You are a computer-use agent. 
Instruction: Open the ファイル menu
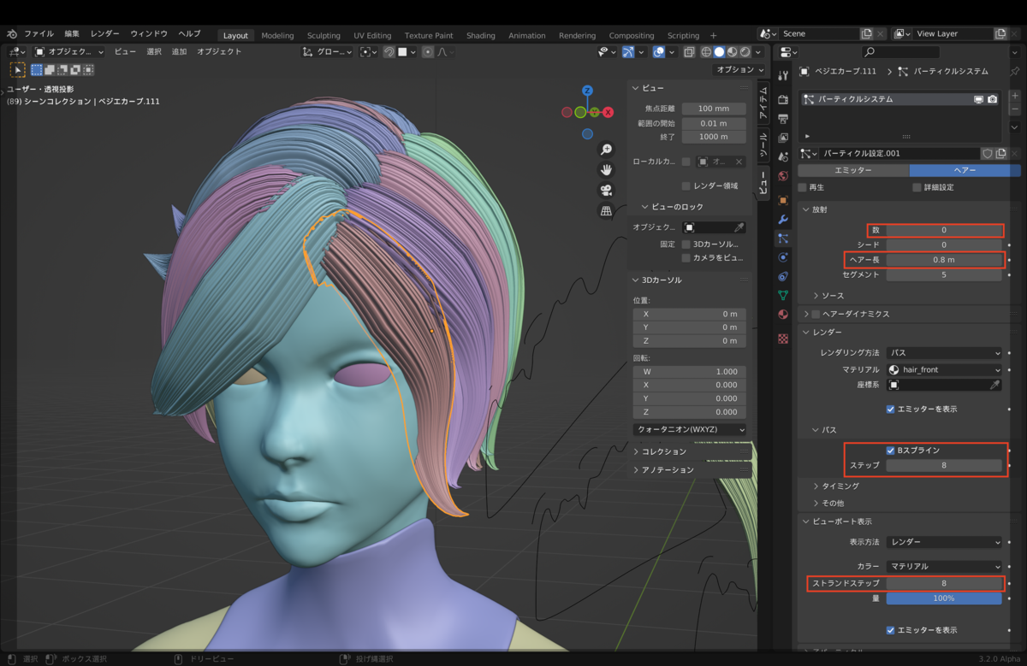[x=39, y=34]
